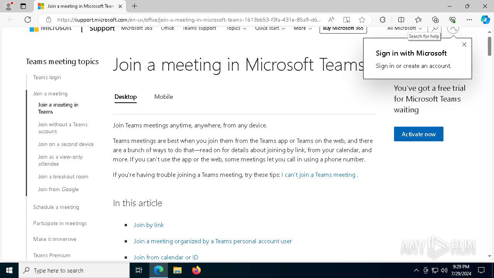
Task: Open volume control in system tray
Action: tap(444, 270)
